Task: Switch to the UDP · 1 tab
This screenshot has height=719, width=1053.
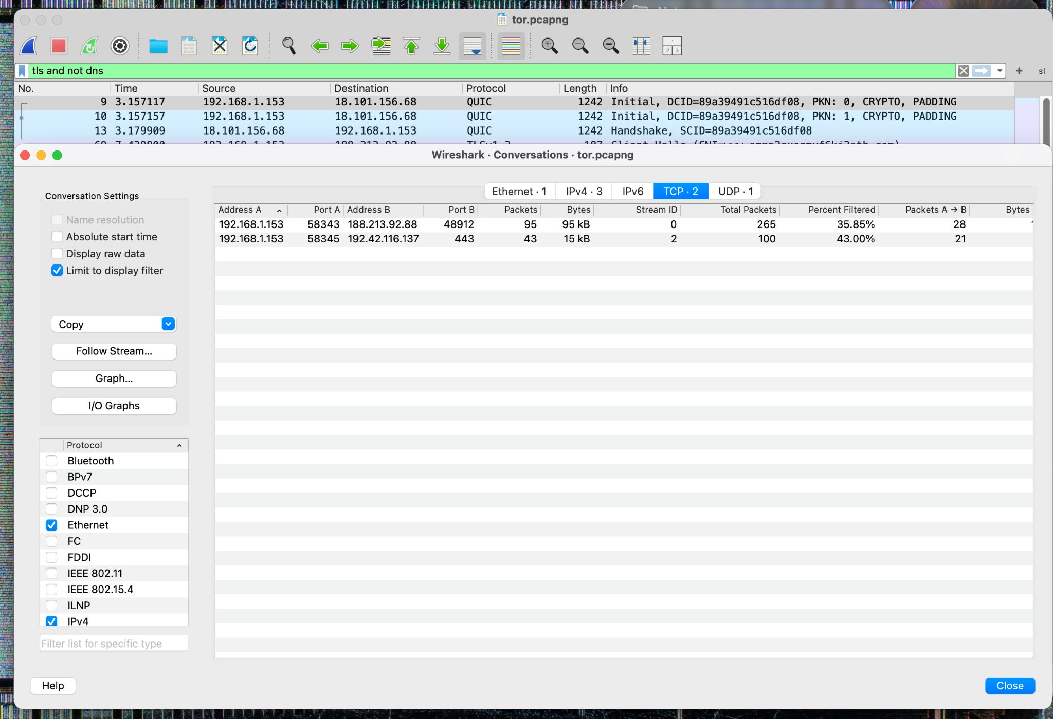Action: tap(735, 192)
